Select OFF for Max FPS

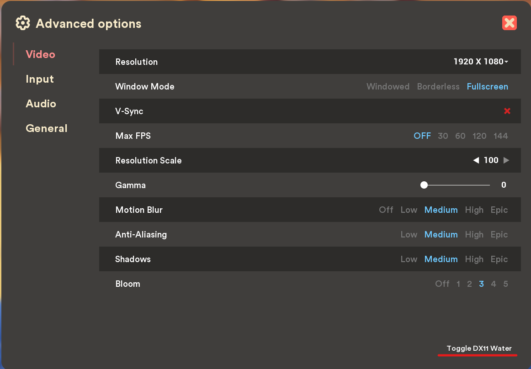[x=422, y=136]
